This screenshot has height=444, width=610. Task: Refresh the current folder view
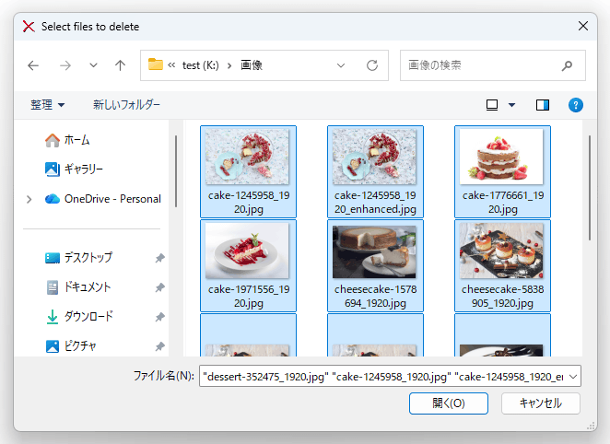pos(372,65)
